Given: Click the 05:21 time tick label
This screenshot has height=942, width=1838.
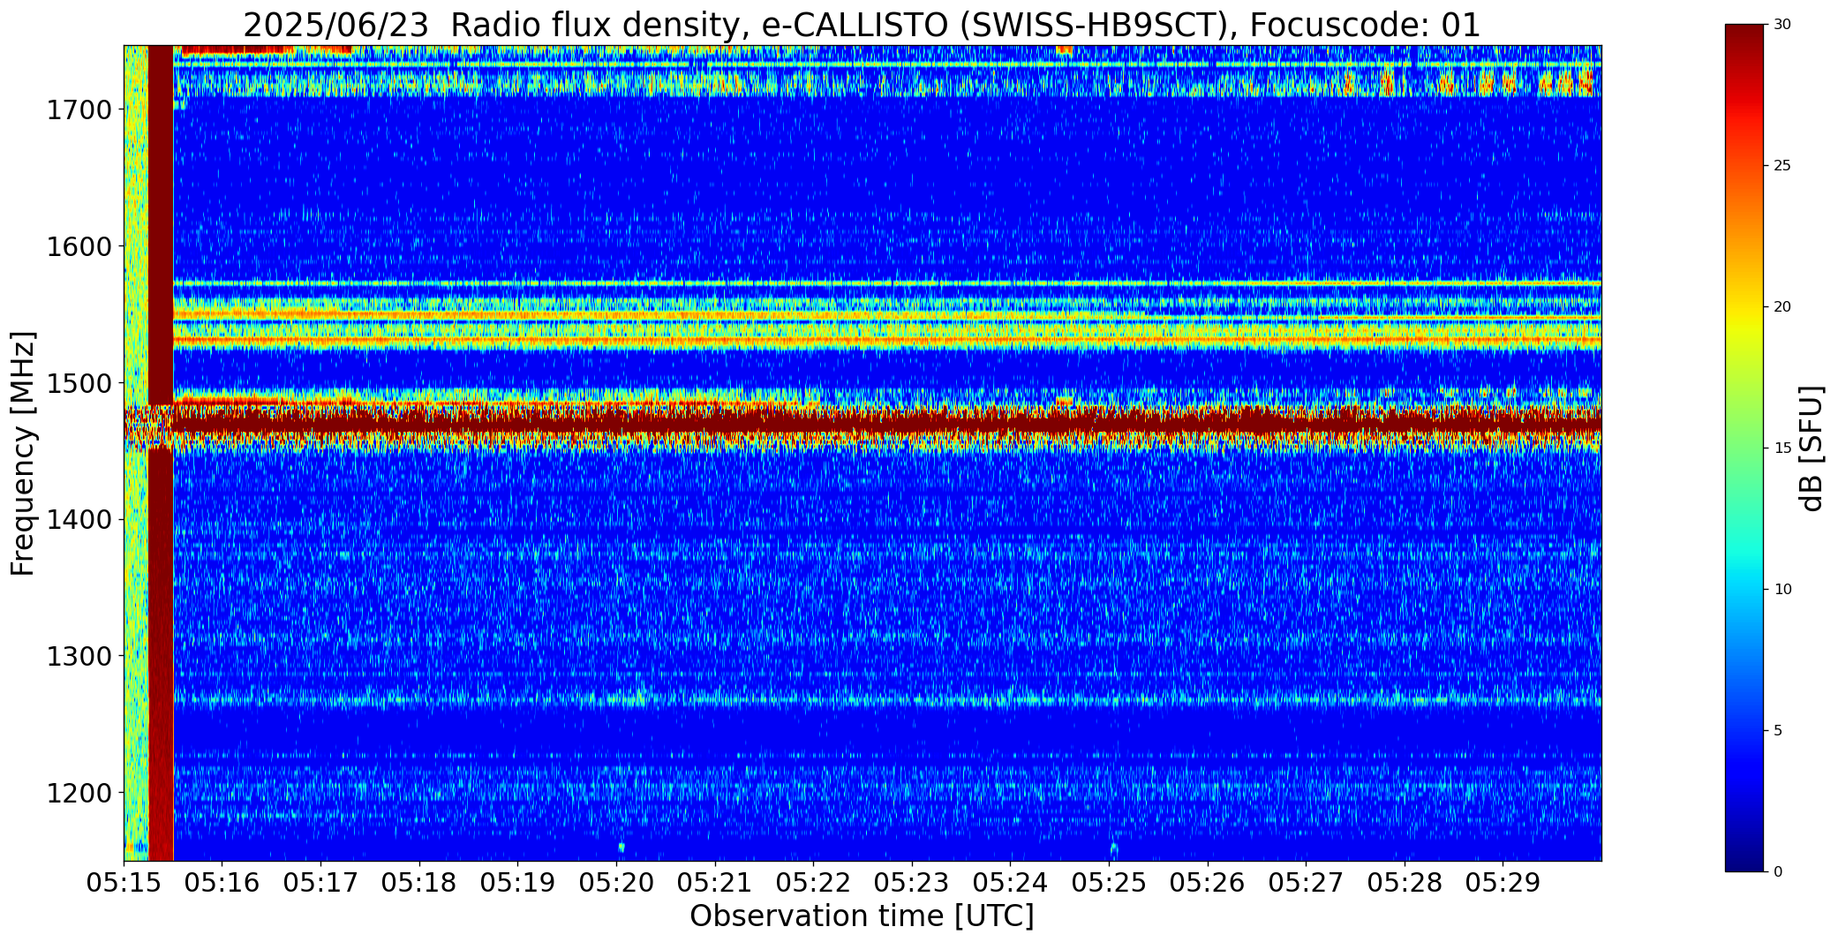Looking at the screenshot, I should coord(715,883).
